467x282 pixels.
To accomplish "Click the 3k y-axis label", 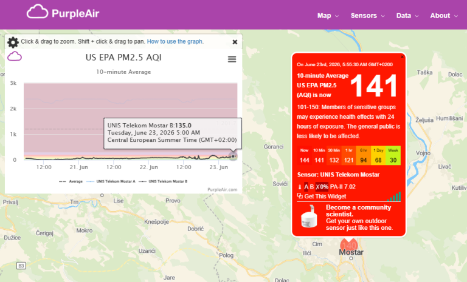I will 13,83.
